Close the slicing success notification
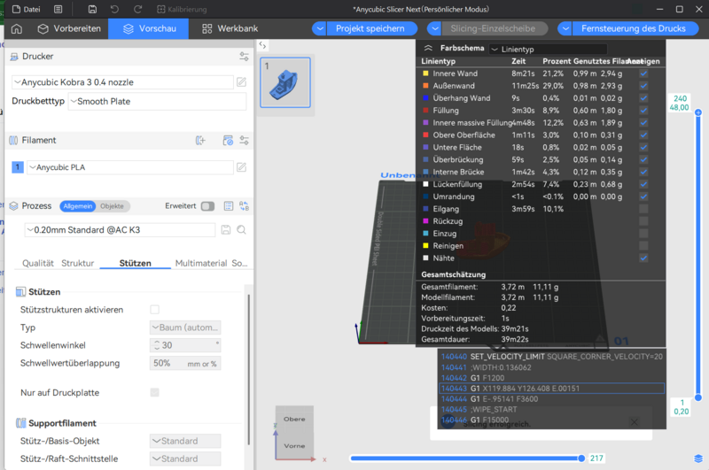The width and height of the screenshot is (709, 470). point(635,422)
